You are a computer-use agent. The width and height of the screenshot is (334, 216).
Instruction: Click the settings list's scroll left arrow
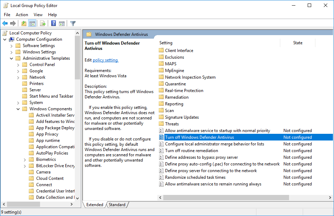[160, 197]
